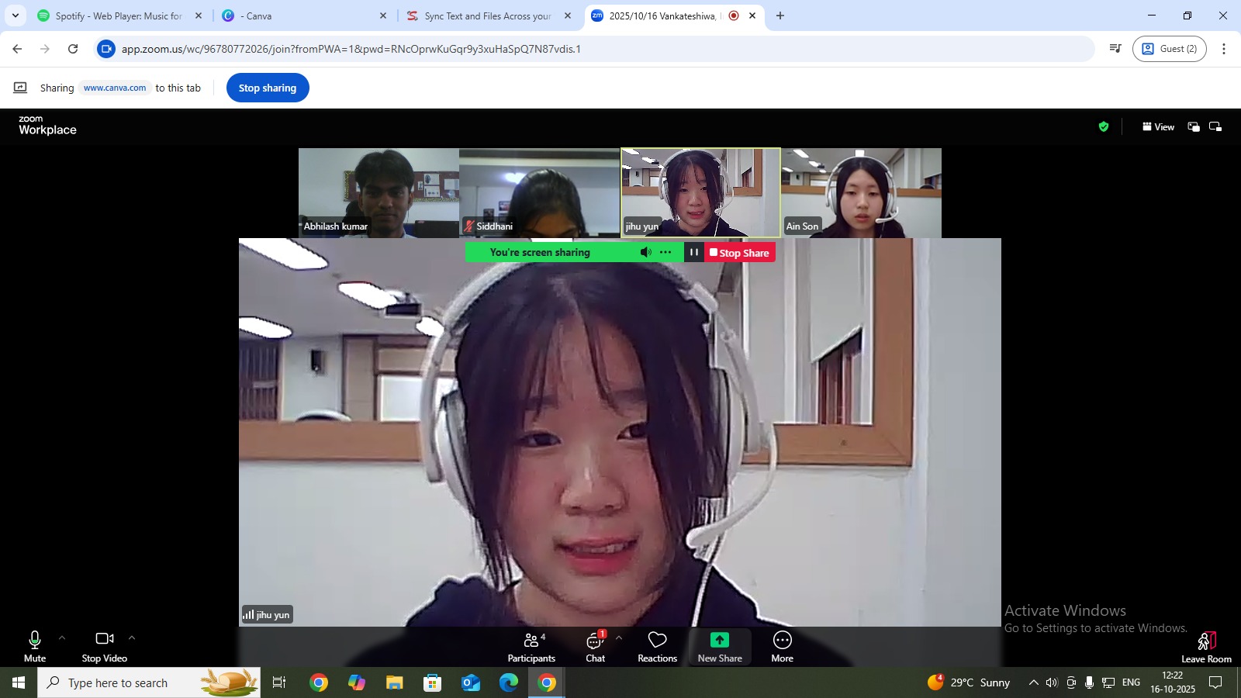Toggle Stop Video camera button
Viewport: 1241px width, 698px height.
coord(105,647)
